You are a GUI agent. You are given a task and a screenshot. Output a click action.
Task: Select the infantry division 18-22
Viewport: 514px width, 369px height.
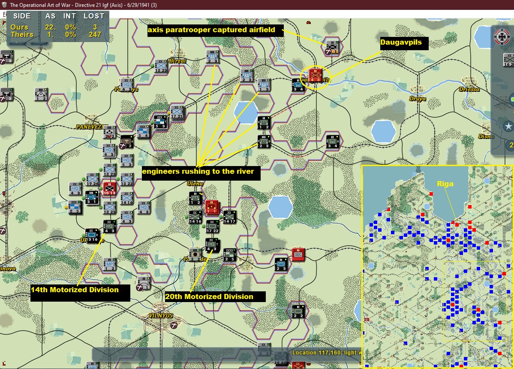pyautogui.click(x=126, y=179)
